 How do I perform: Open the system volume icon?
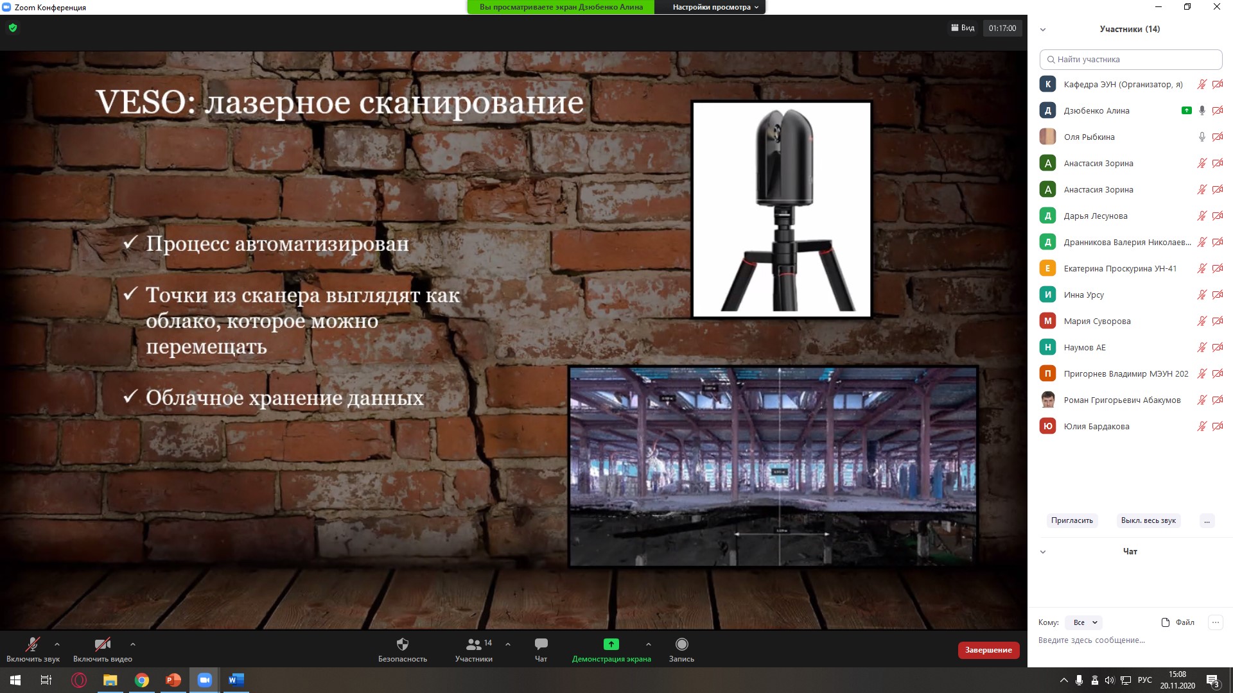click(x=1110, y=680)
